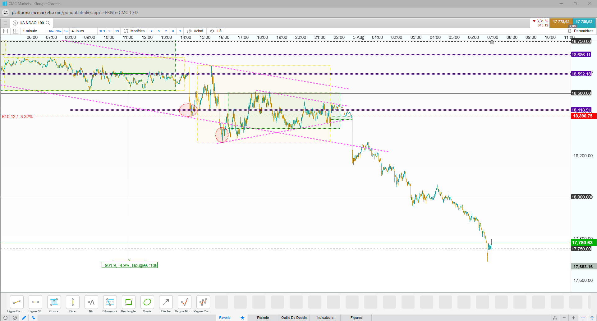Expand the Modèles templates menu
This screenshot has width=597, height=321.
[x=134, y=31]
